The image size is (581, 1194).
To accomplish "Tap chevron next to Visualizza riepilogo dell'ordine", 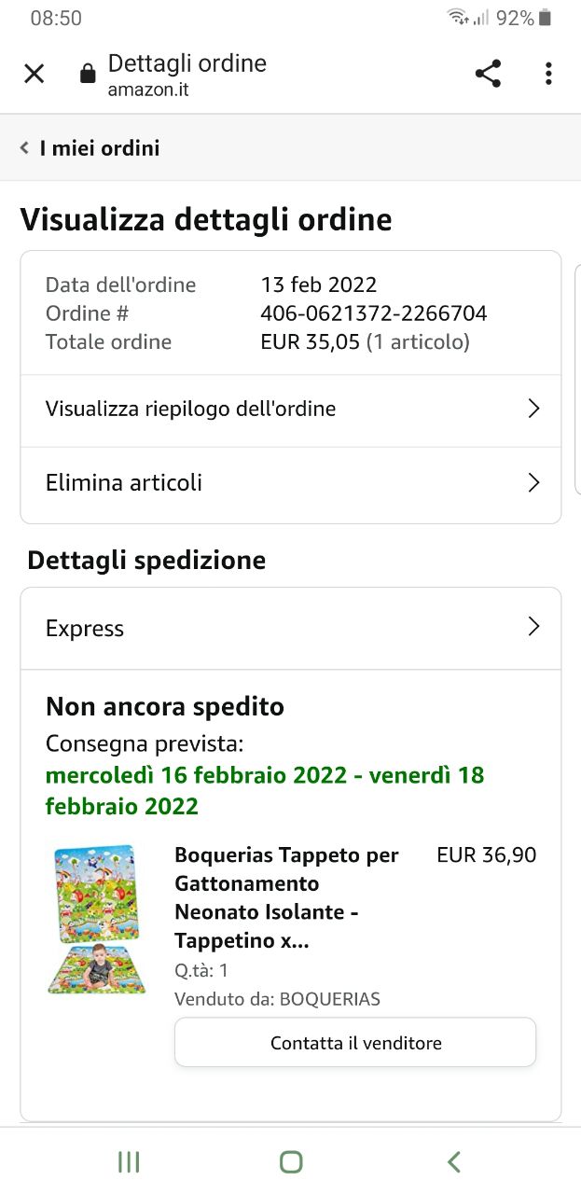I will tap(533, 409).
